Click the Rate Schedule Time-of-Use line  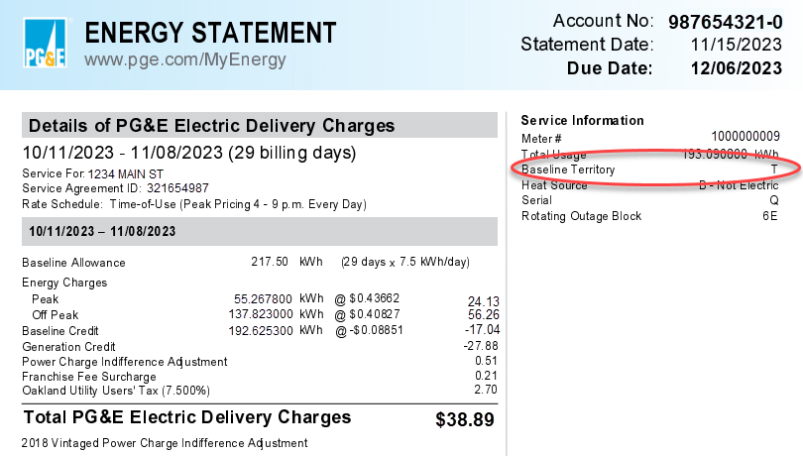coord(194,204)
